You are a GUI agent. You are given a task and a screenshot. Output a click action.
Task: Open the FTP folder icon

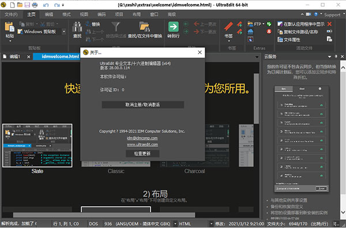(x=250, y=24)
